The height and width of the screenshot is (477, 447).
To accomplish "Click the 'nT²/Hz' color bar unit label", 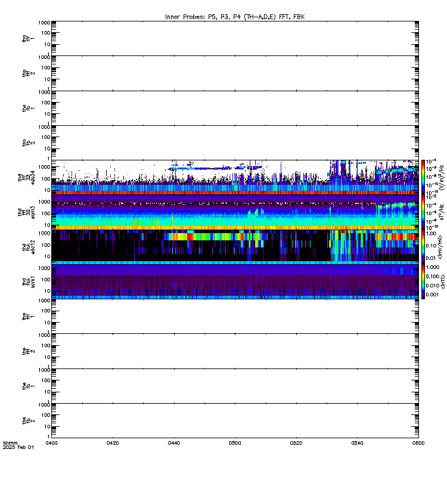I will (442, 212).
